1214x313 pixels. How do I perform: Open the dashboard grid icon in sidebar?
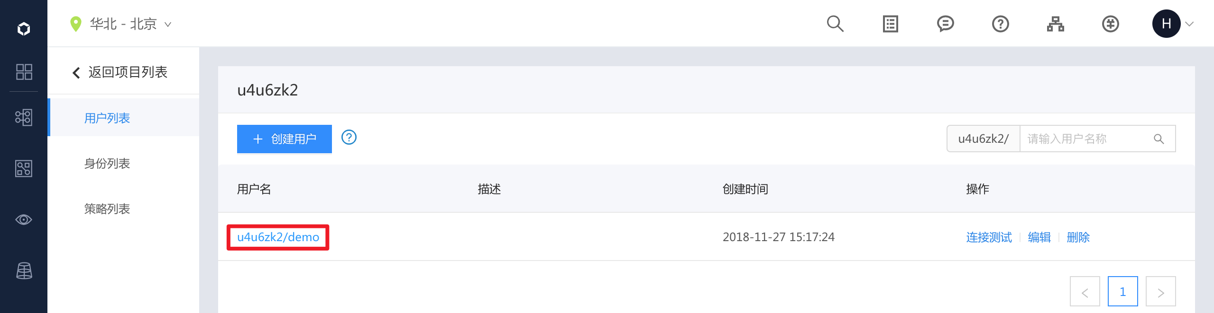(x=24, y=72)
